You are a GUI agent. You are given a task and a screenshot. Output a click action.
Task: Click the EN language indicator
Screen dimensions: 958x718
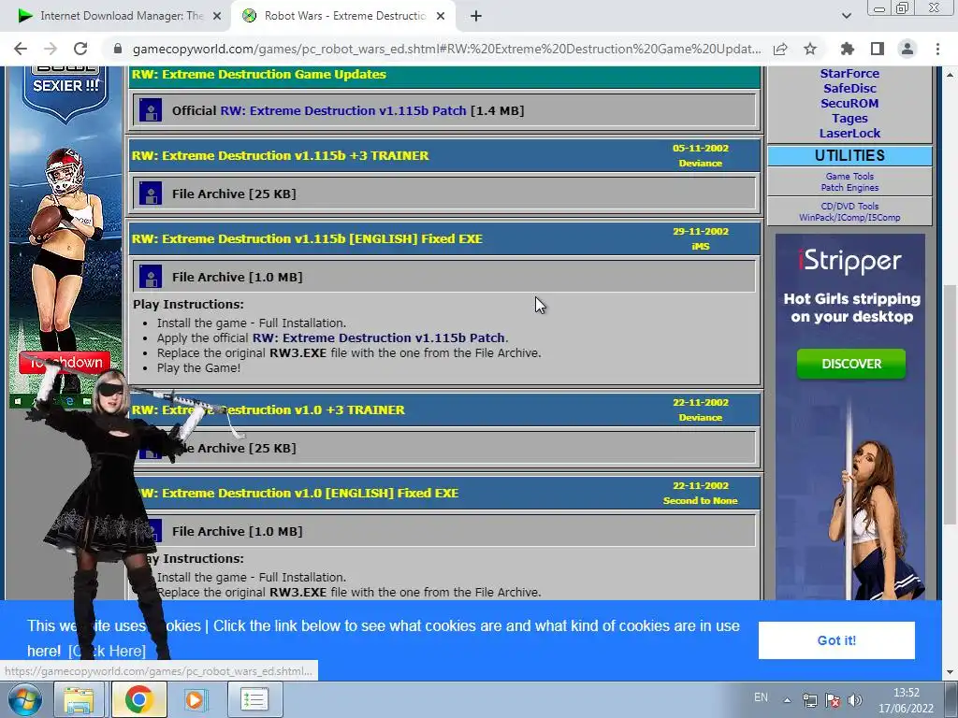click(761, 697)
